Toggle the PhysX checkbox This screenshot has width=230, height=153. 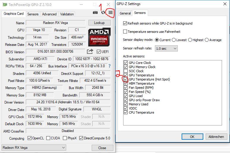65,138
